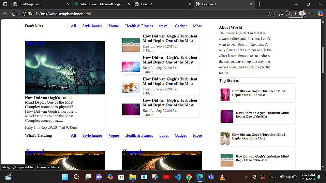Screen dimensions: 326x183
Task: Open Google Chrome from taskbar
Action: (188, 177)
